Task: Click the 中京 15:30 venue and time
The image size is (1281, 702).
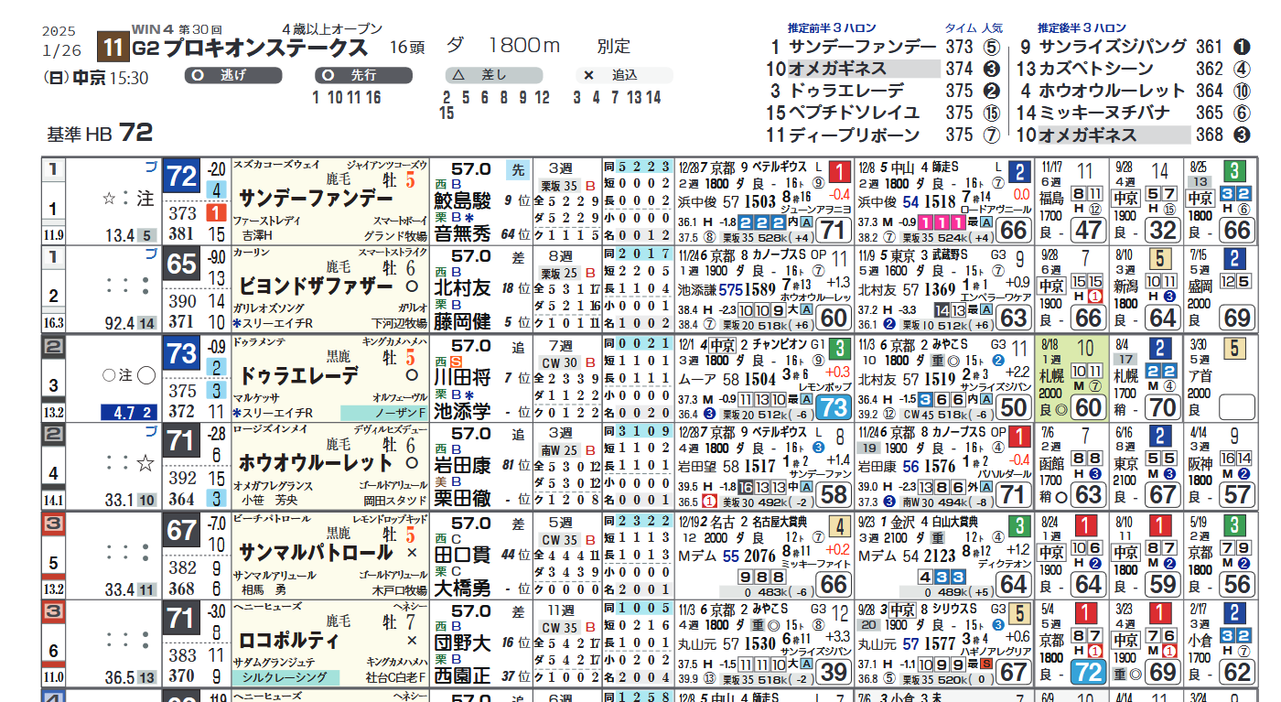Action: [110, 79]
